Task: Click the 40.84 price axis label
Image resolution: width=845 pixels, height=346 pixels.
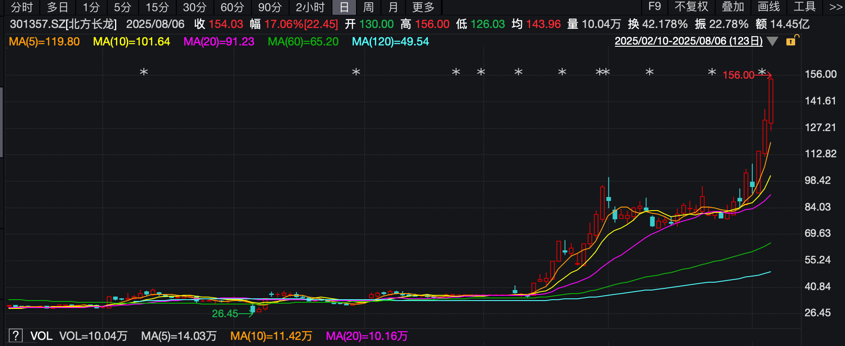Action: [x=817, y=287]
